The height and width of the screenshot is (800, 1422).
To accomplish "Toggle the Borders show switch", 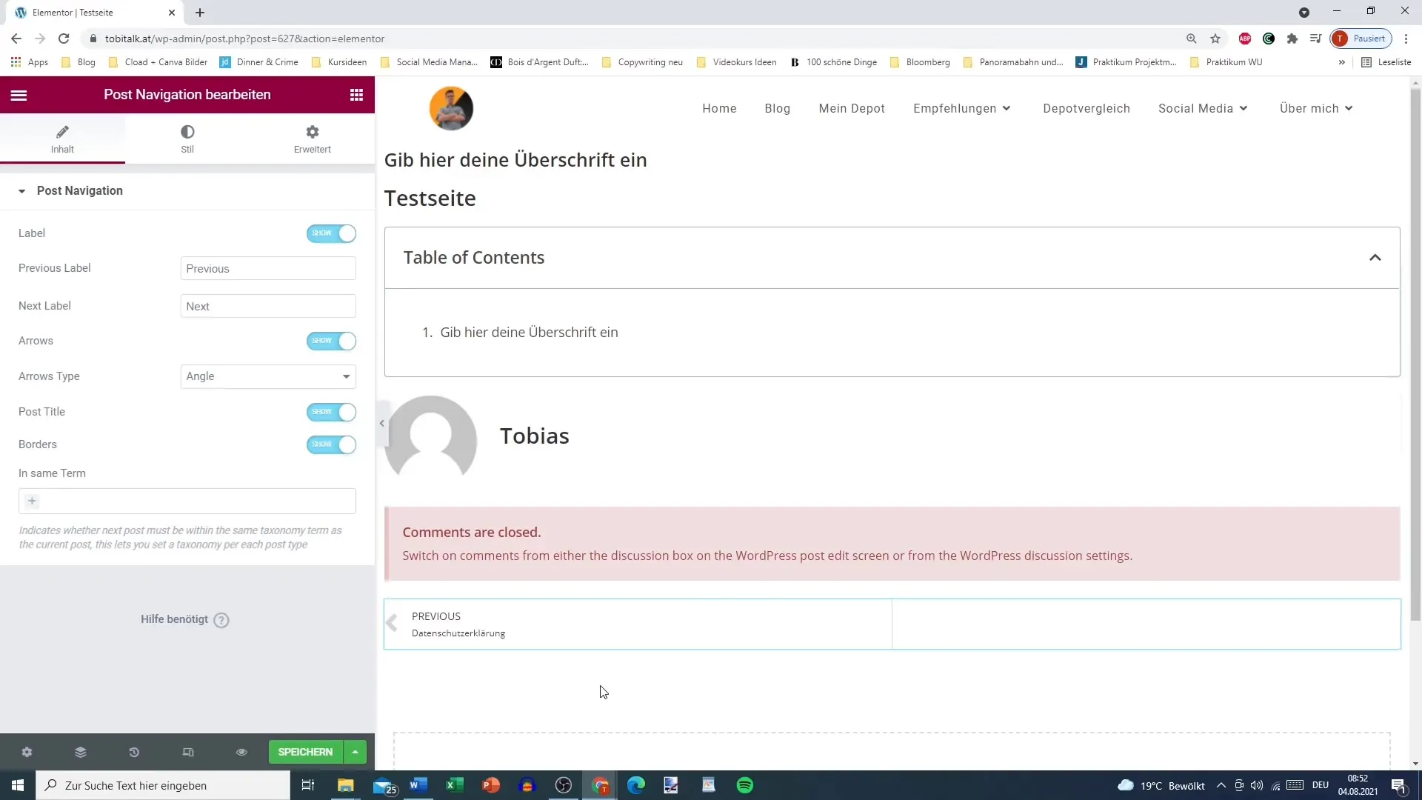I will 331,444.
